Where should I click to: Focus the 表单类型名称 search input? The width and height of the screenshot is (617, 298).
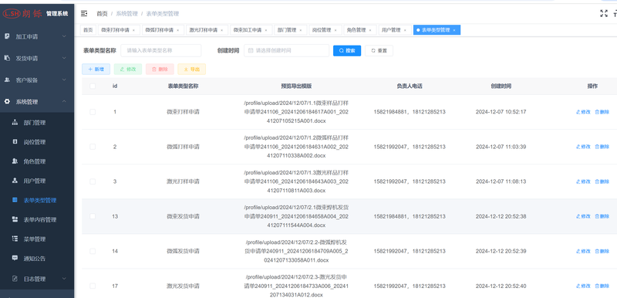coord(161,50)
